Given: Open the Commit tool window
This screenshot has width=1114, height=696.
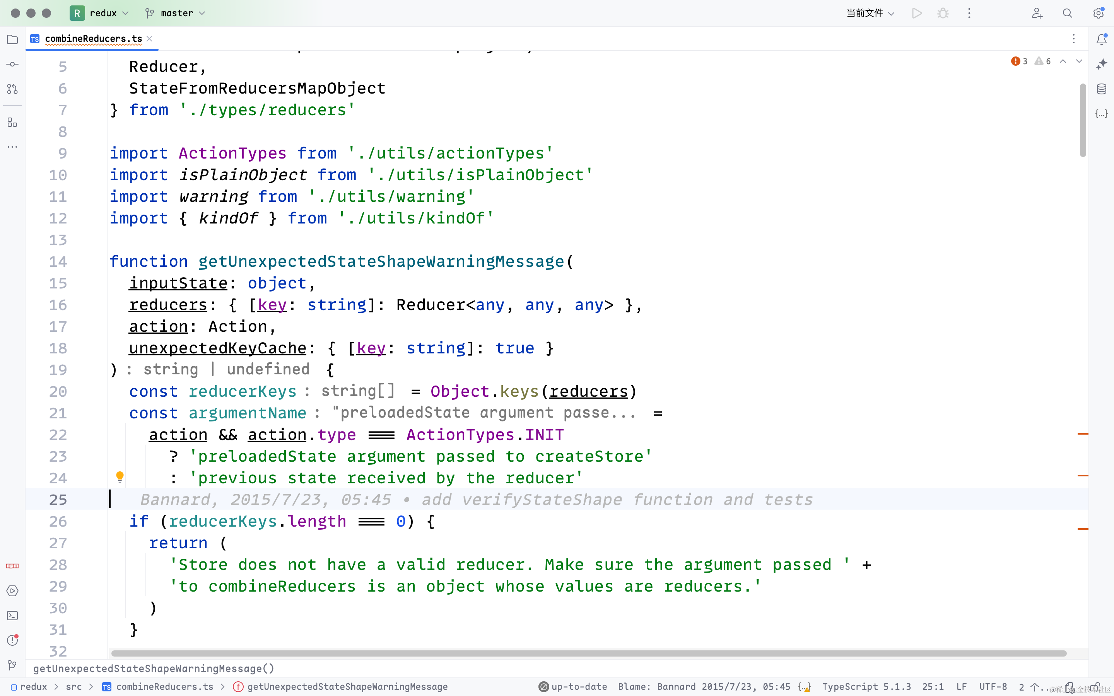Looking at the screenshot, I should tap(12, 65).
